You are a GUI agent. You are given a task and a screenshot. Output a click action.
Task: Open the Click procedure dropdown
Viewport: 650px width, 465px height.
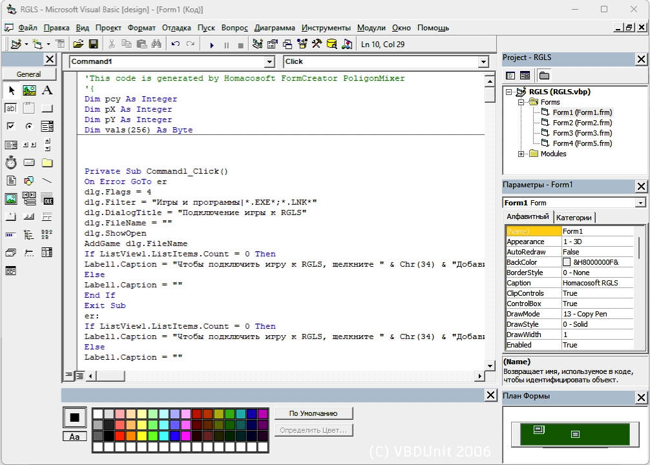[x=483, y=62]
